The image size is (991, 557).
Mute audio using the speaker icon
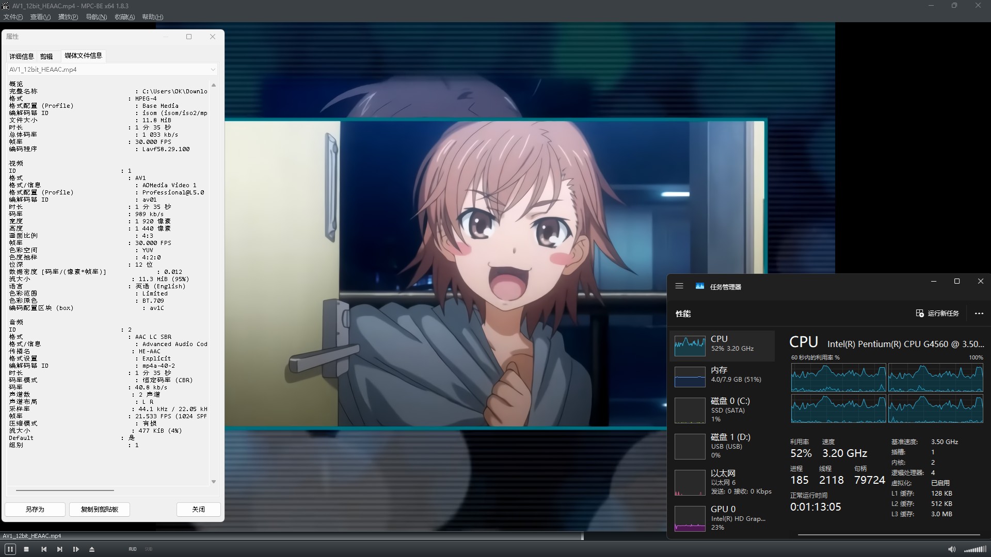pos(952,549)
